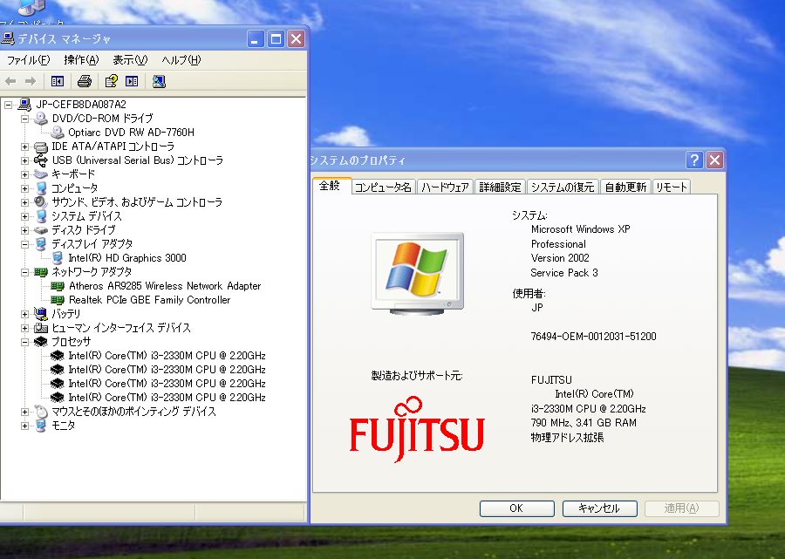Select Optiarc DVD RW AD-7760H entry
This screenshot has width=785, height=559.
click(x=131, y=133)
